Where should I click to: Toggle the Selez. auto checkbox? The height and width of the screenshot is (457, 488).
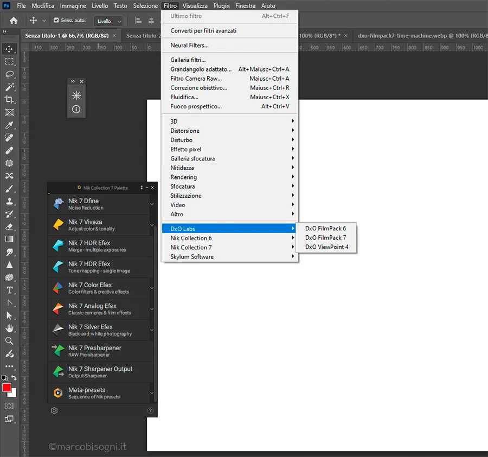pos(56,20)
